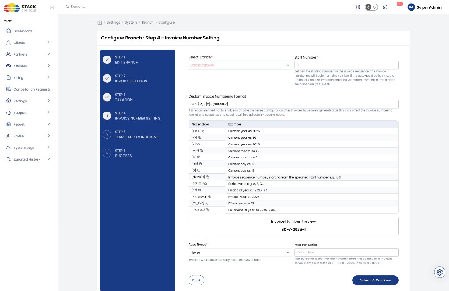This screenshot has height=291, width=449.
Task: Copy the {DD} placeholder
Action: click(200, 164)
